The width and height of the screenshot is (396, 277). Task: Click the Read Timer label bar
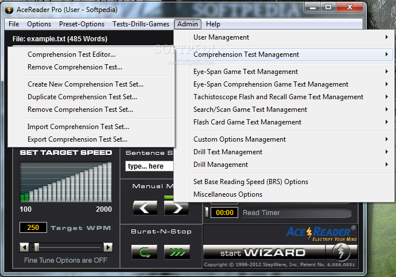pyautogui.click(x=296, y=213)
